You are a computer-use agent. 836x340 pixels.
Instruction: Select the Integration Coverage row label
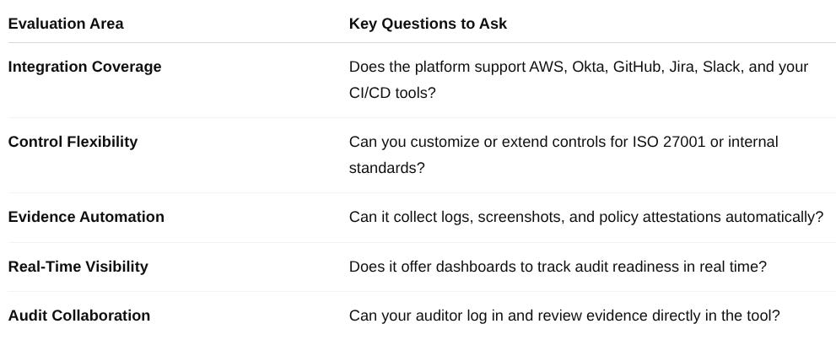point(84,67)
